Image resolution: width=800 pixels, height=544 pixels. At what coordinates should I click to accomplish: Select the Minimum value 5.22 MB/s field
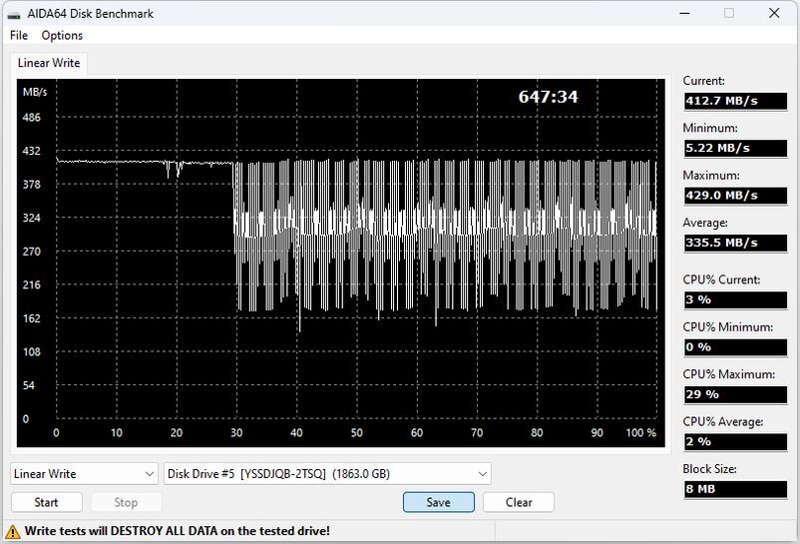point(734,148)
